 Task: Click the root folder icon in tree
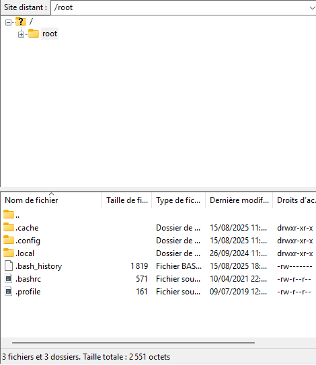[34, 34]
